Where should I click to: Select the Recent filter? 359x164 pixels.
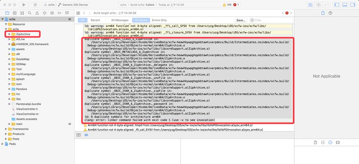[95, 20]
